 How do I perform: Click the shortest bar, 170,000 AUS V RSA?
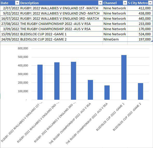107,93
